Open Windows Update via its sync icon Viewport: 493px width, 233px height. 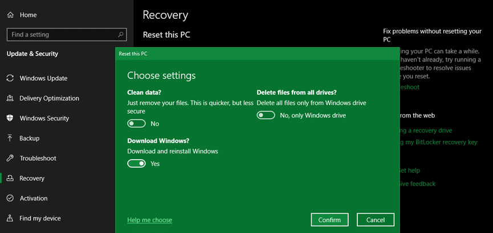pyautogui.click(x=10, y=78)
